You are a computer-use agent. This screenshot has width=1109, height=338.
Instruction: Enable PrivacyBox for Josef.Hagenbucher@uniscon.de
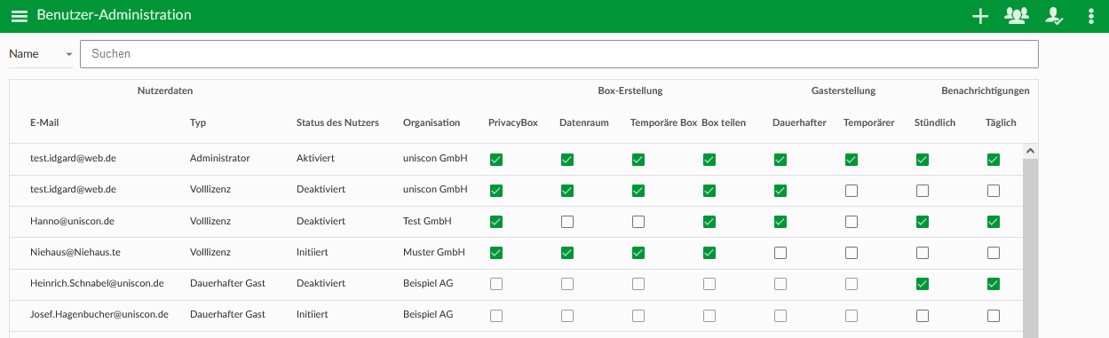click(495, 315)
